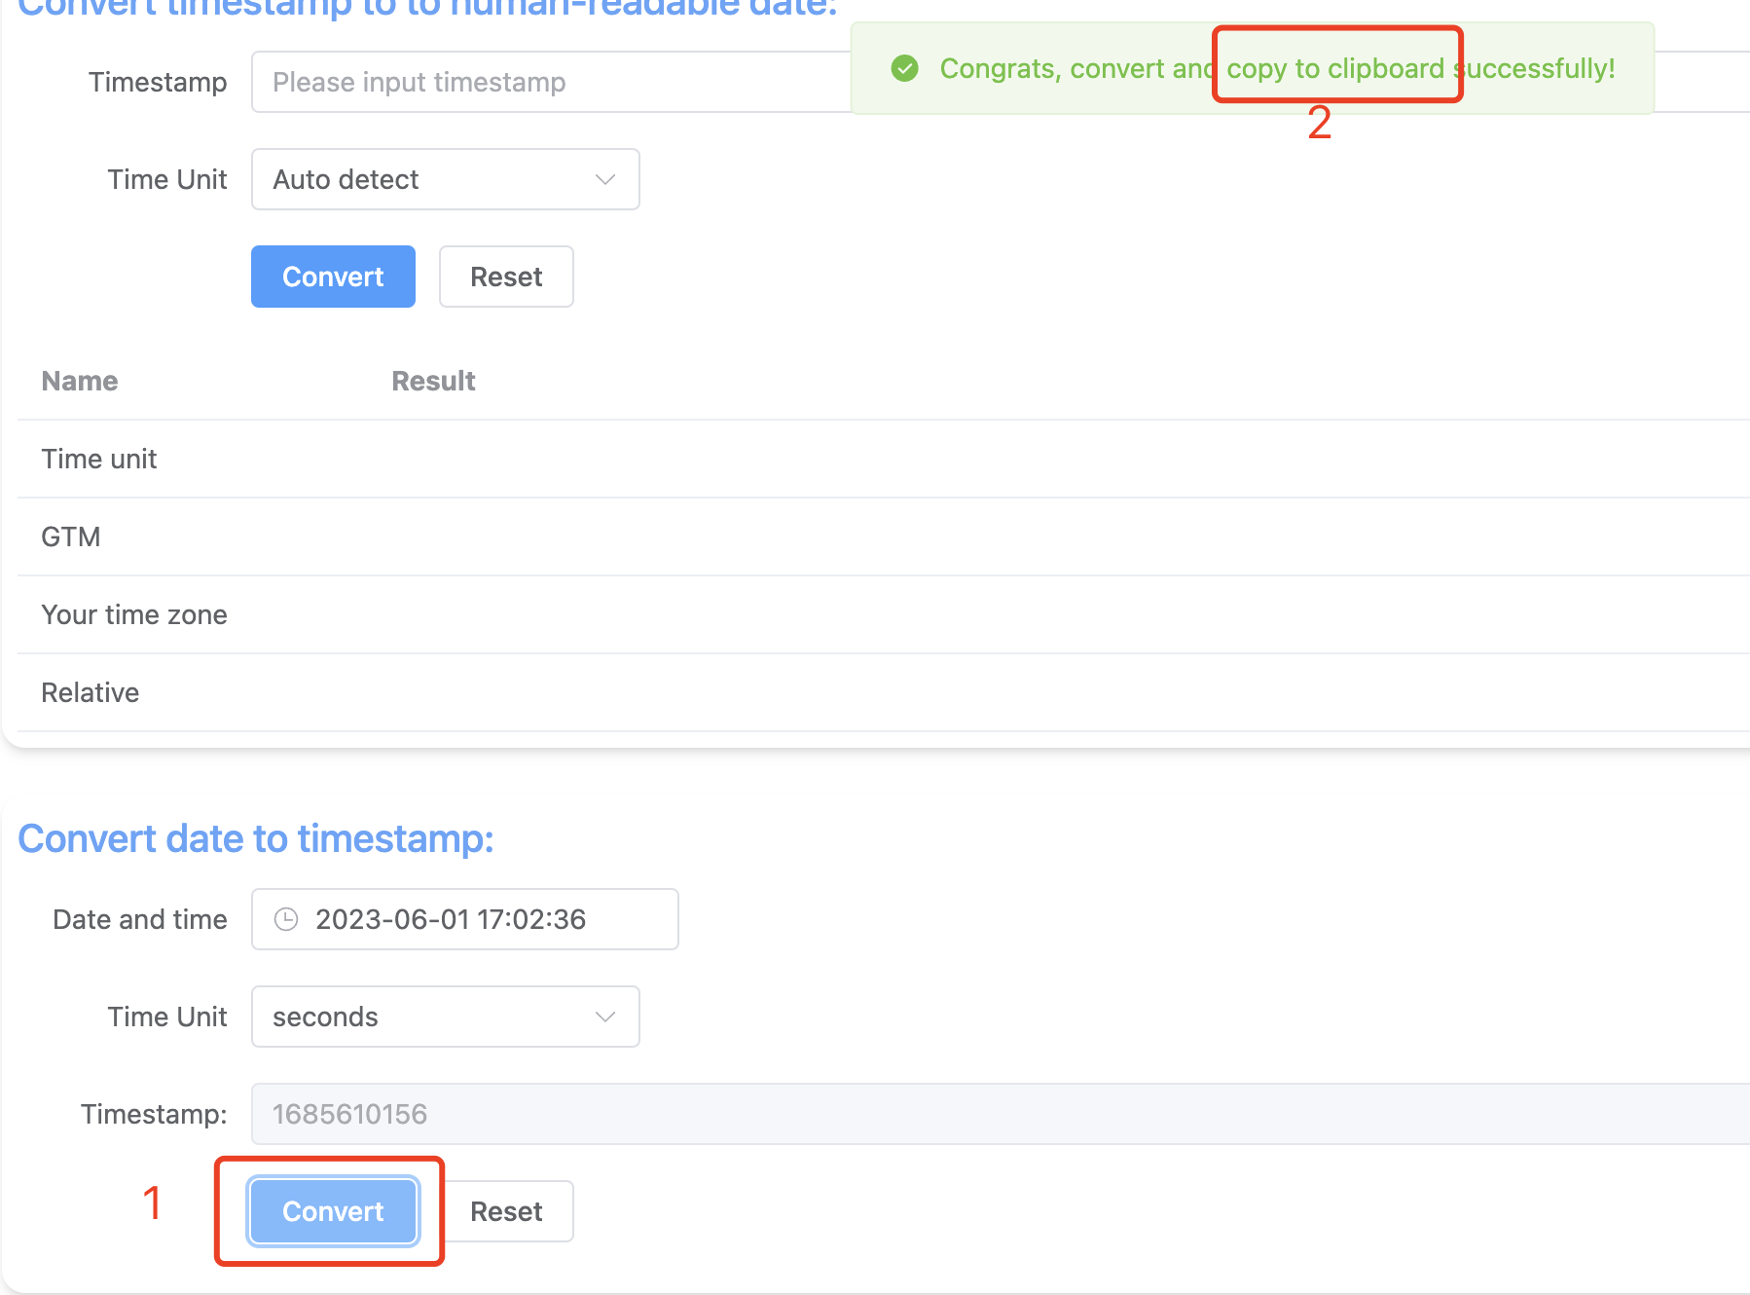Click Reset next to bottom Convert button

[505, 1210]
